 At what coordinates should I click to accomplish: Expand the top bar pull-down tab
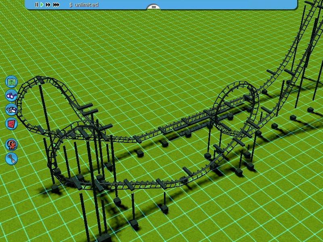click(153, 7)
